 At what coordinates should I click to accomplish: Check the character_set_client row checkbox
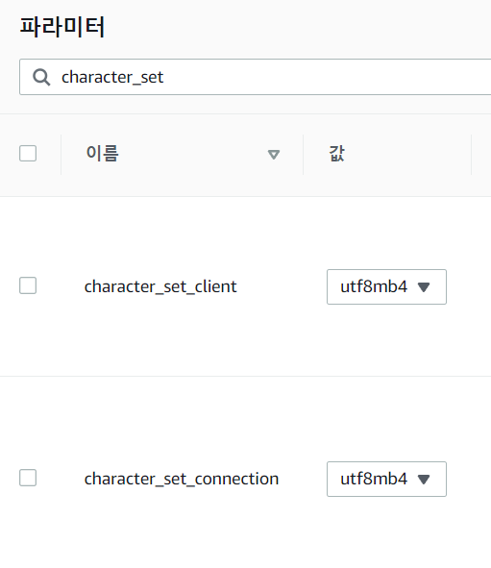[28, 285]
